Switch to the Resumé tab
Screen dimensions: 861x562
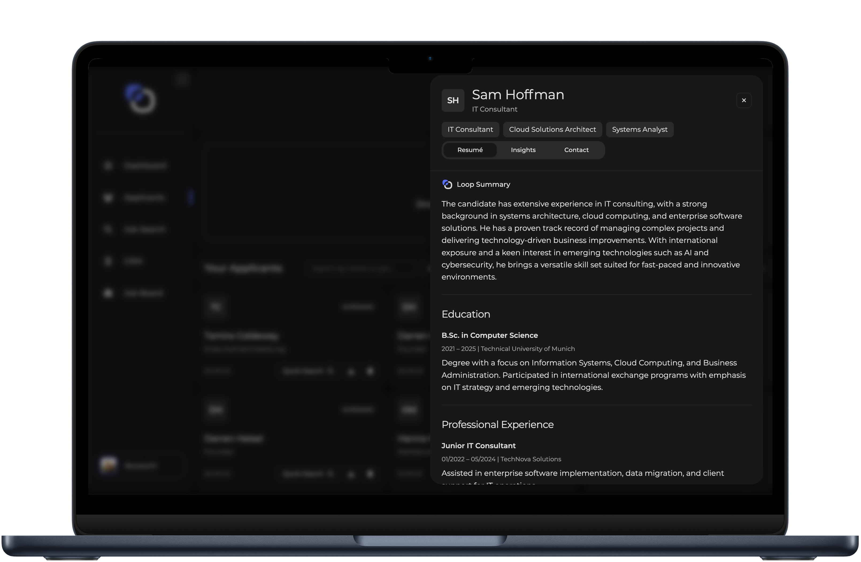(x=470, y=150)
